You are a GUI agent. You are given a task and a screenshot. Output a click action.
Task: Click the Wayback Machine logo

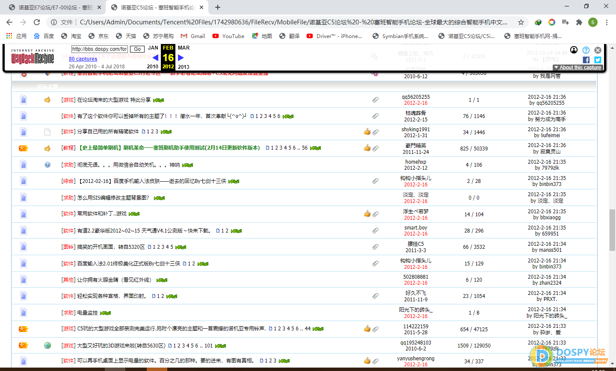tap(33, 57)
